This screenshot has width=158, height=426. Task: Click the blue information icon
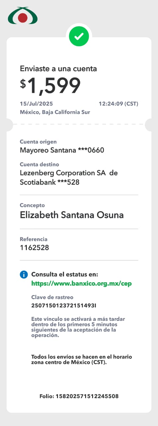(x=24, y=275)
